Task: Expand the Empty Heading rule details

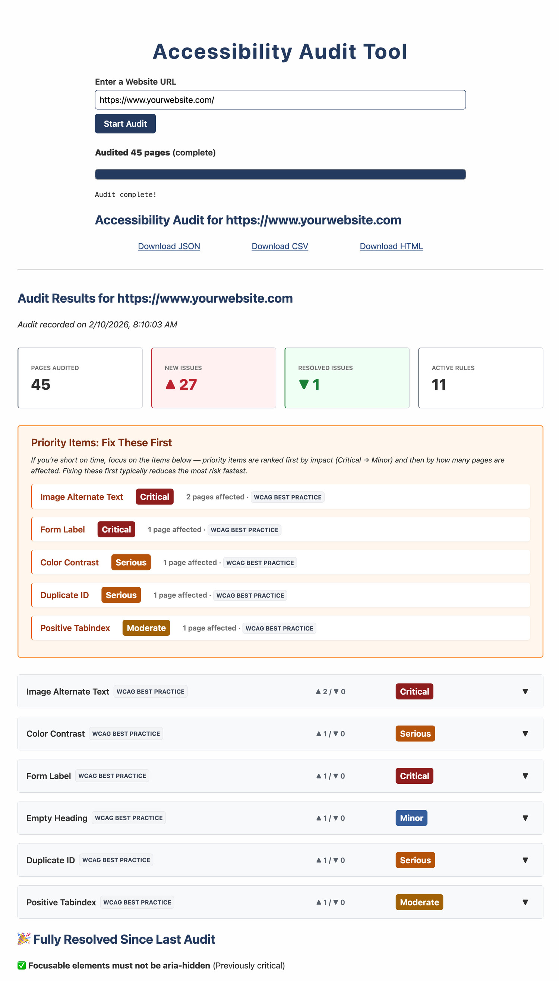Action: pyautogui.click(x=525, y=818)
